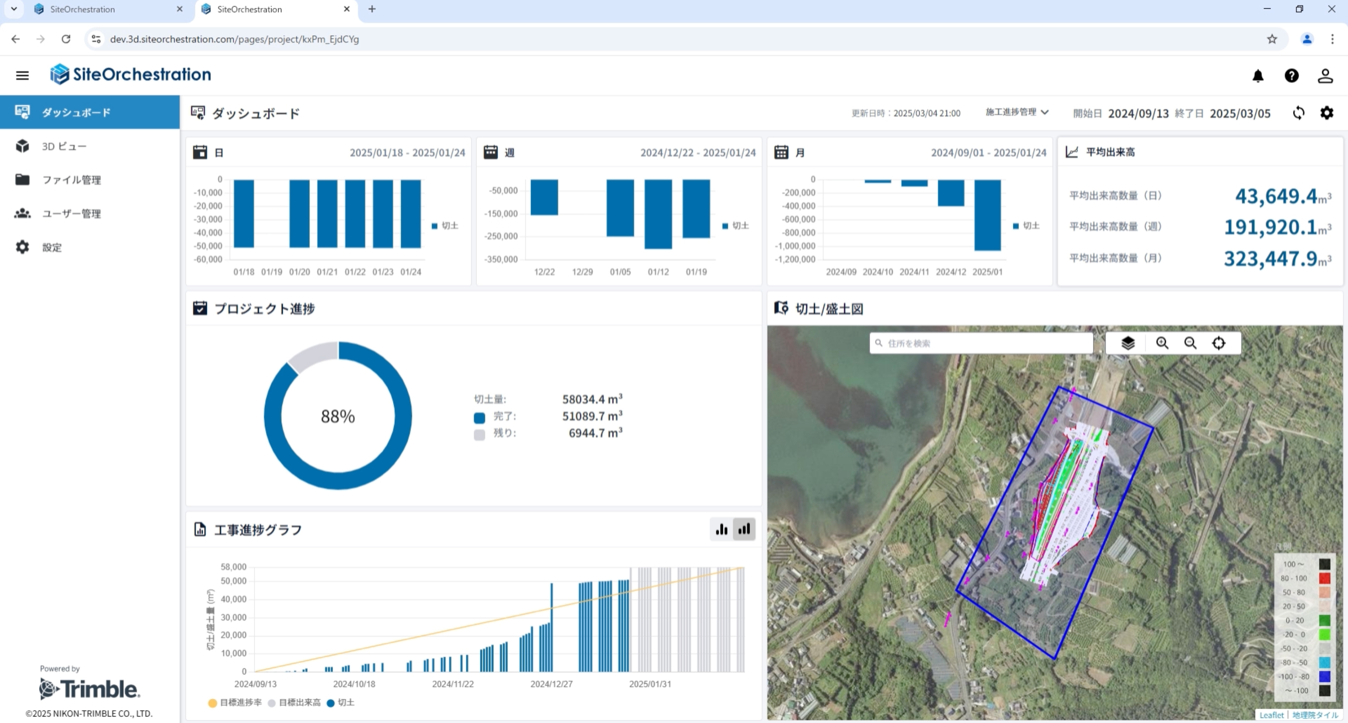Toggle 目標進捗率 legend series in graph
Image resolution: width=1348 pixels, height=723 pixels.
click(235, 703)
